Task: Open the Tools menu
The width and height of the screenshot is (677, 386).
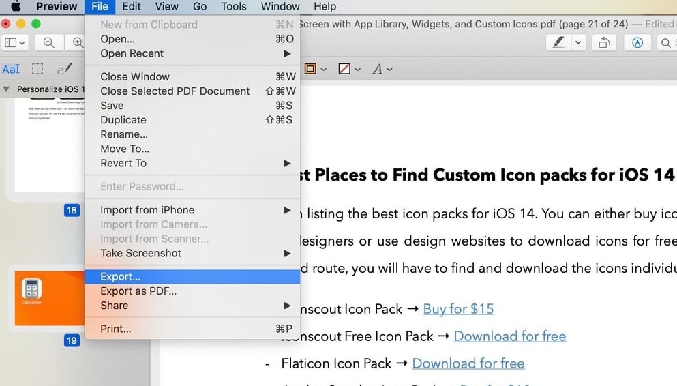Action: point(234,6)
